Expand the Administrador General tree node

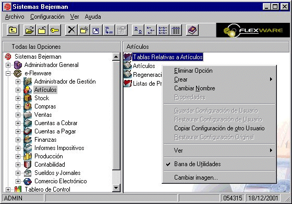tap(8, 65)
